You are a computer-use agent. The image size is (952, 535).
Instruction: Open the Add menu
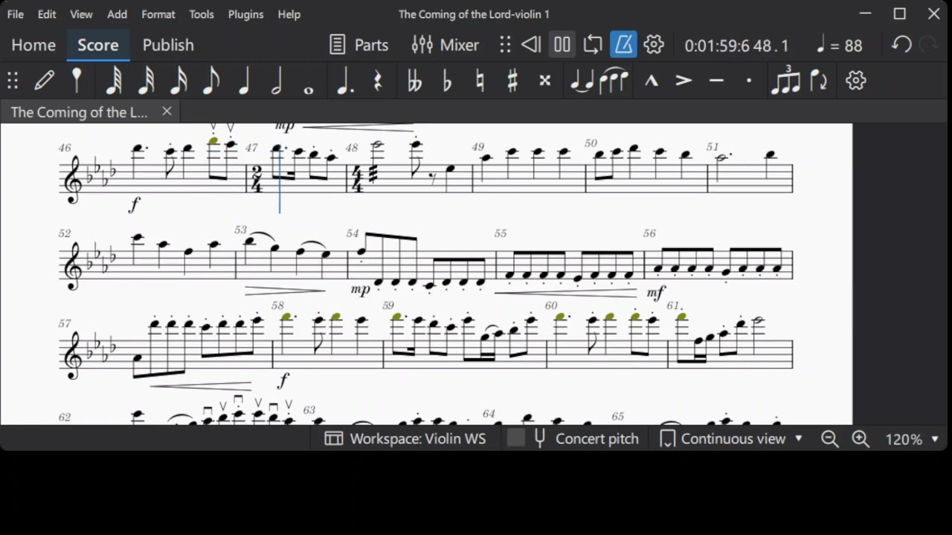tap(117, 14)
